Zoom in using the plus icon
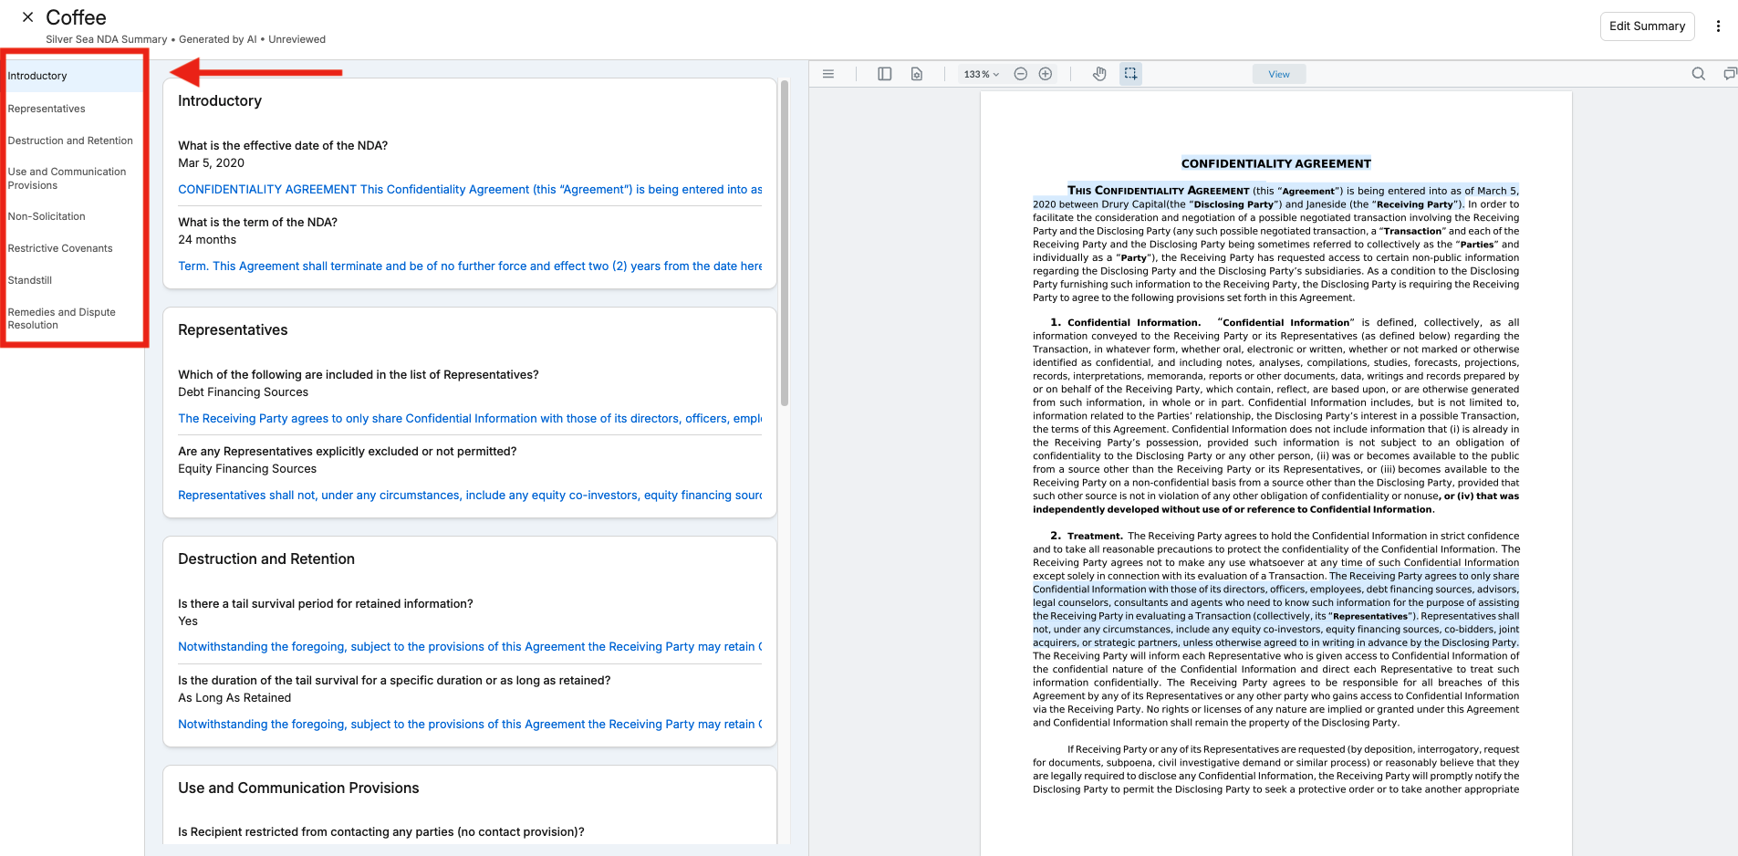 point(1046,74)
